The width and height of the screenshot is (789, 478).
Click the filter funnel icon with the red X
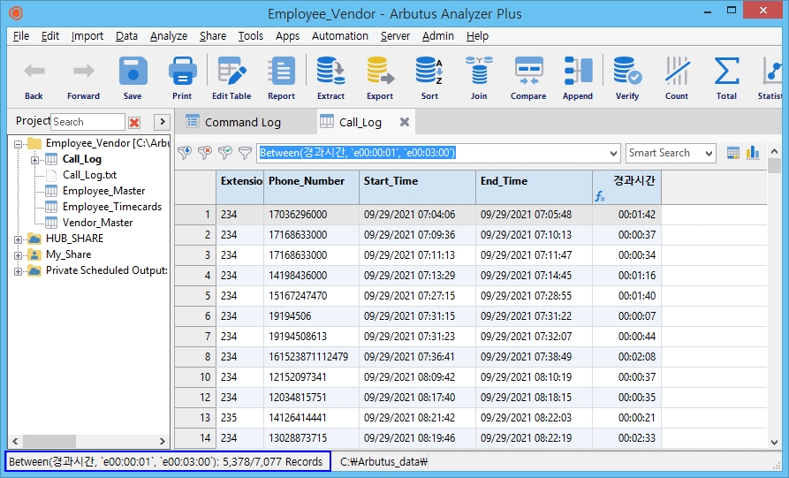pos(205,153)
